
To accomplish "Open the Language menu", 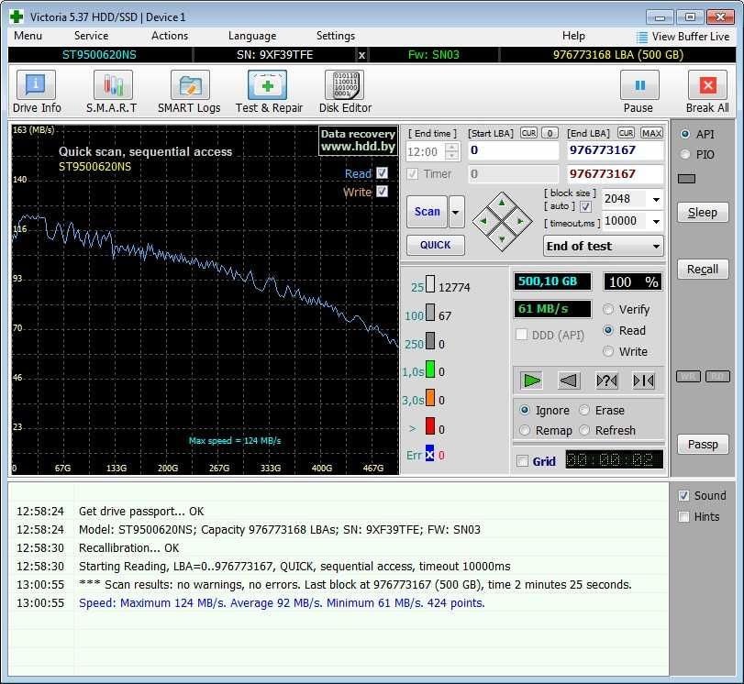I will (x=252, y=36).
